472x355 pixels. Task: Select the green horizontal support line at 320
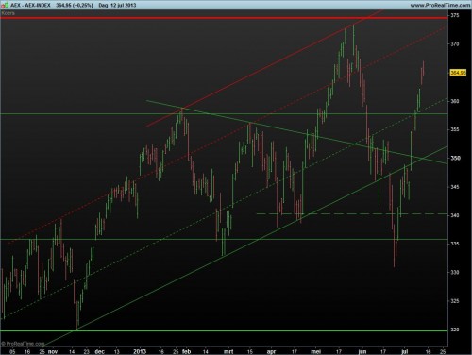click(224, 330)
